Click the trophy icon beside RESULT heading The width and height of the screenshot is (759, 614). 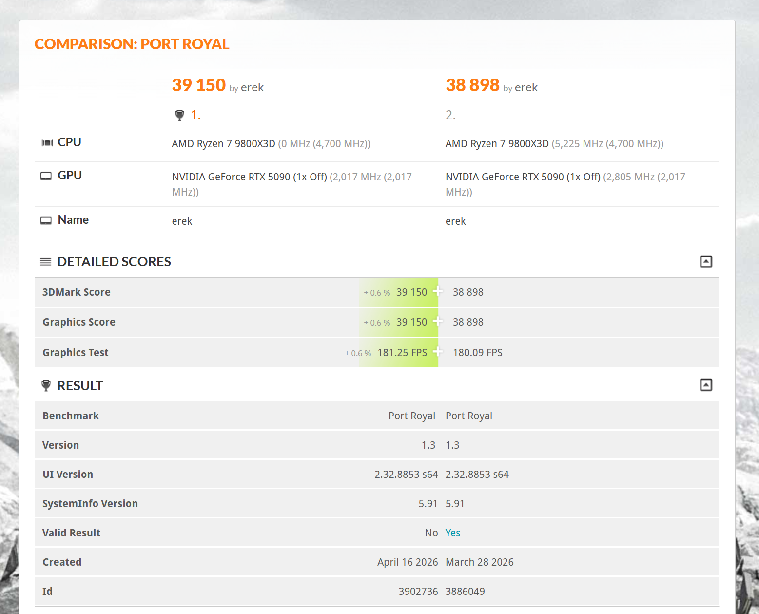tap(46, 386)
